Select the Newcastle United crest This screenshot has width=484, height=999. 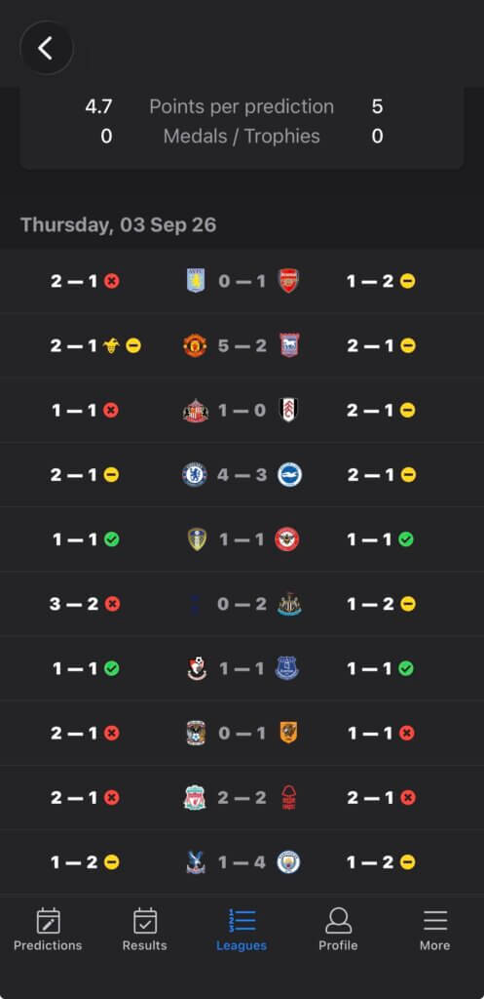click(x=289, y=604)
